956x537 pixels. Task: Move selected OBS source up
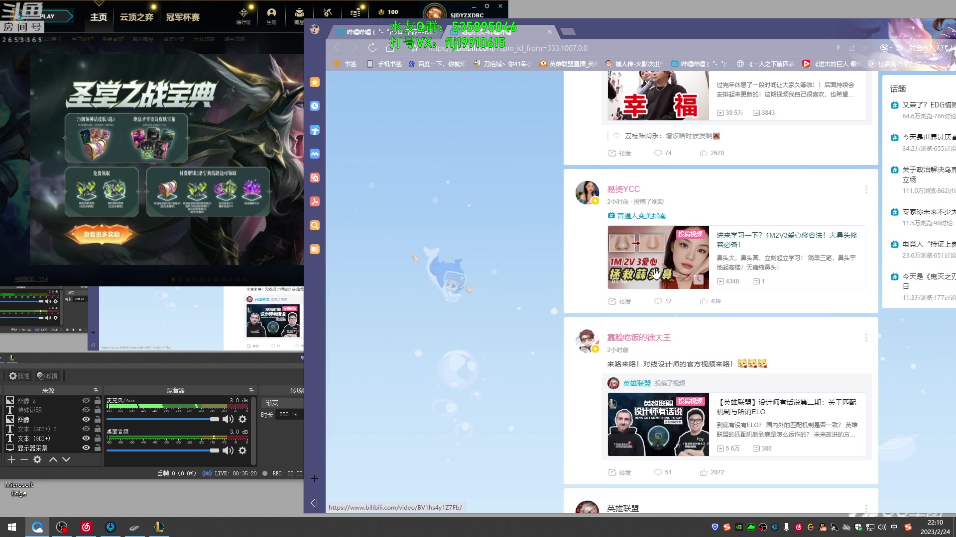click(x=53, y=459)
